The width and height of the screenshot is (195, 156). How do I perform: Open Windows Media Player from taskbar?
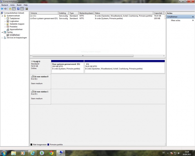23,153
